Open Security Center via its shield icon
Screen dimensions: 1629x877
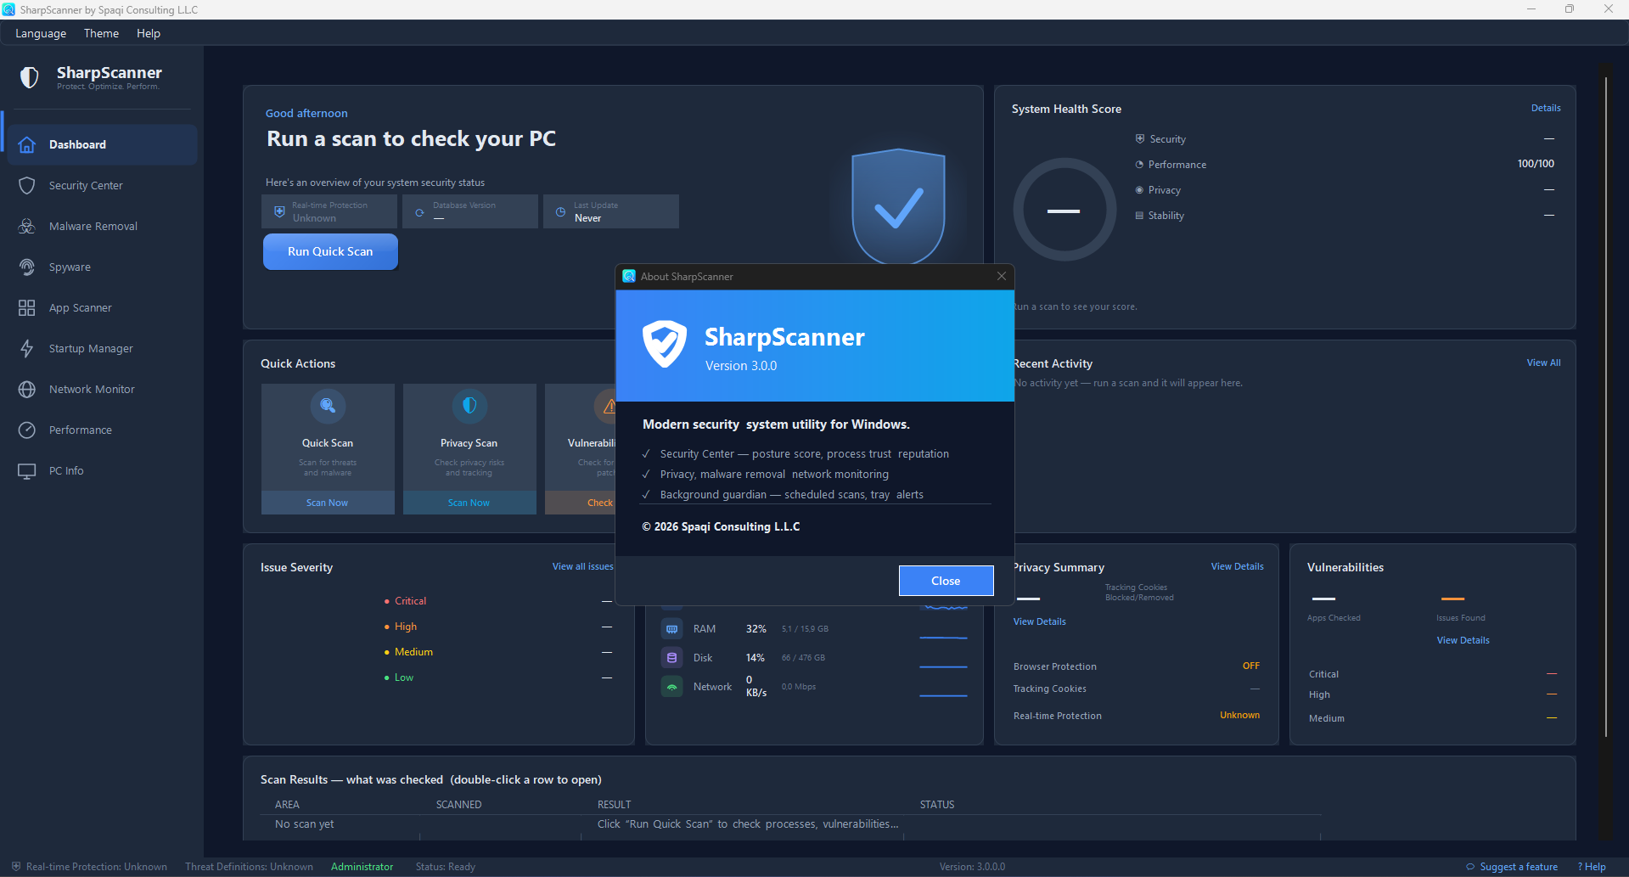tap(27, 185)
